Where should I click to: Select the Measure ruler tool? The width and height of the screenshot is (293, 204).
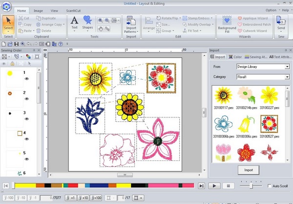107,29
